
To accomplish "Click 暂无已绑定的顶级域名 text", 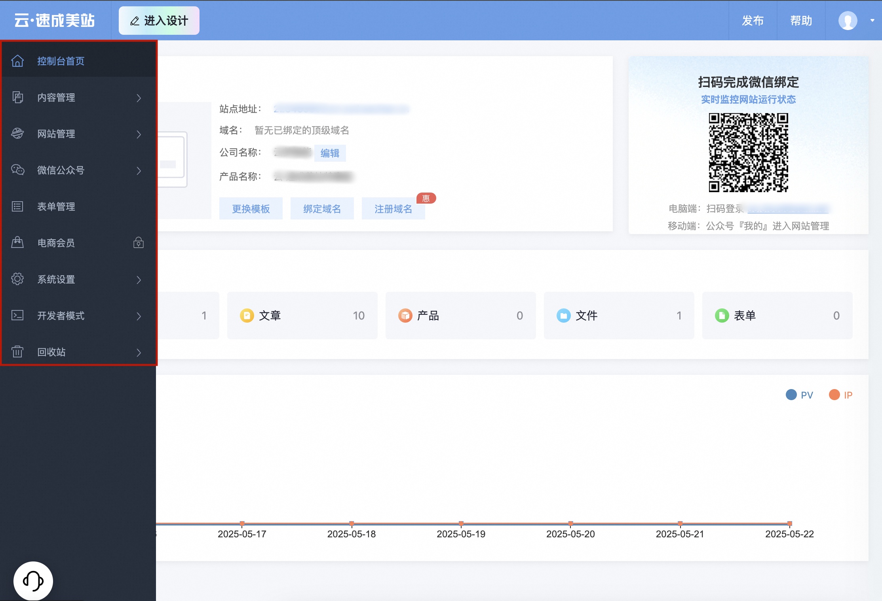I will point(302,130).
